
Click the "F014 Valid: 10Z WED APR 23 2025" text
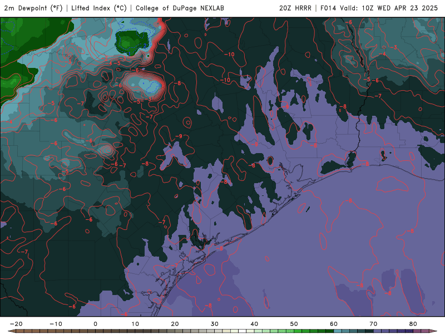tap(379, 8)
